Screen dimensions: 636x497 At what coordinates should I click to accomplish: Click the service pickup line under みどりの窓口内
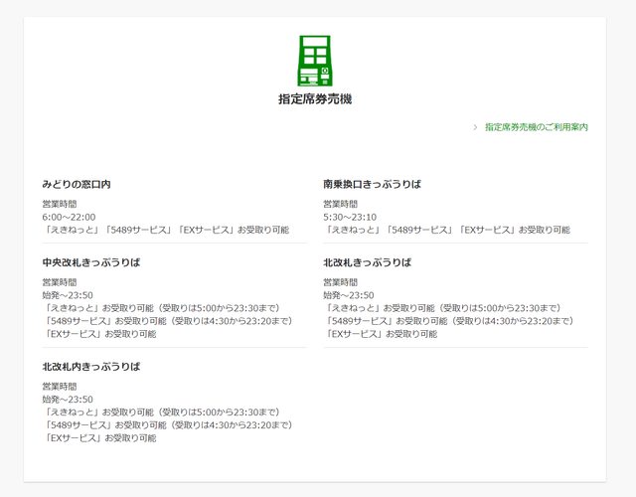(165, 230)
